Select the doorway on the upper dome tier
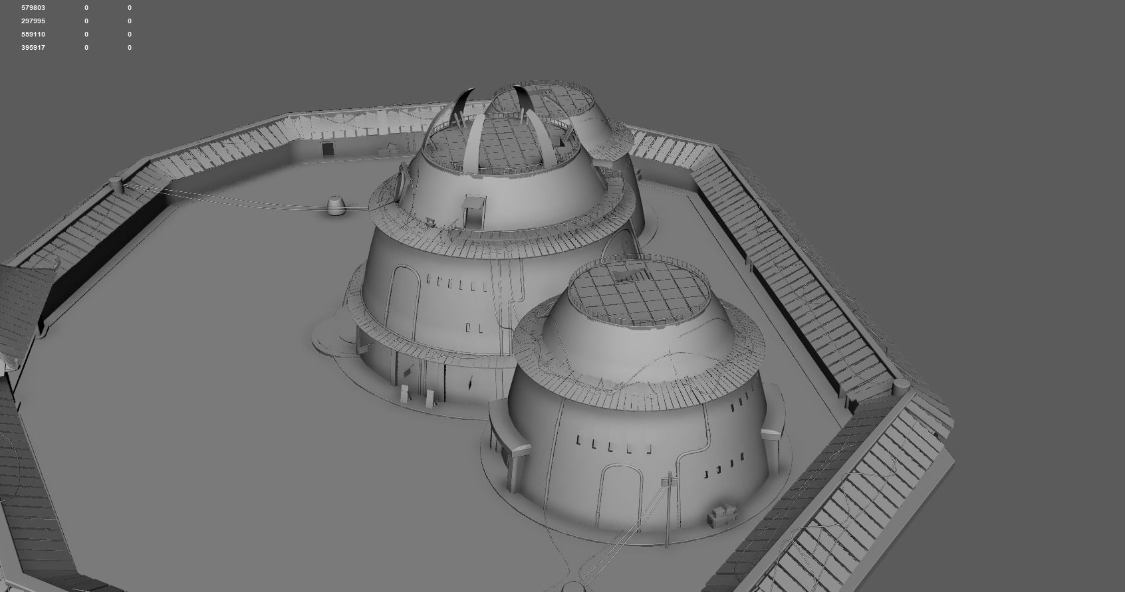The width and height of the screenshot is (1125, 592). click(x=474, y=212)
